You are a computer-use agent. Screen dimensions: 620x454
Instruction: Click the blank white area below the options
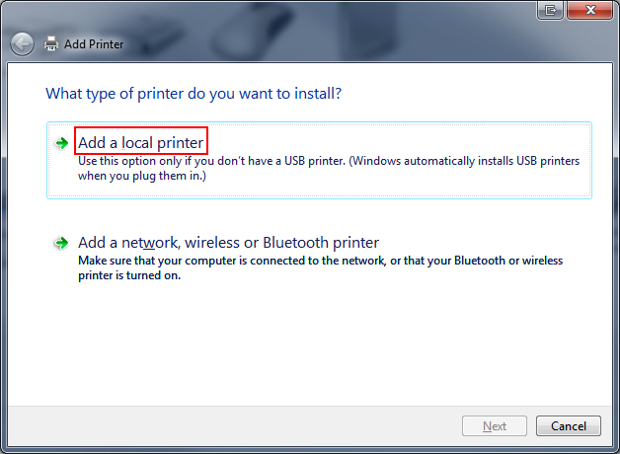[310, 343]
